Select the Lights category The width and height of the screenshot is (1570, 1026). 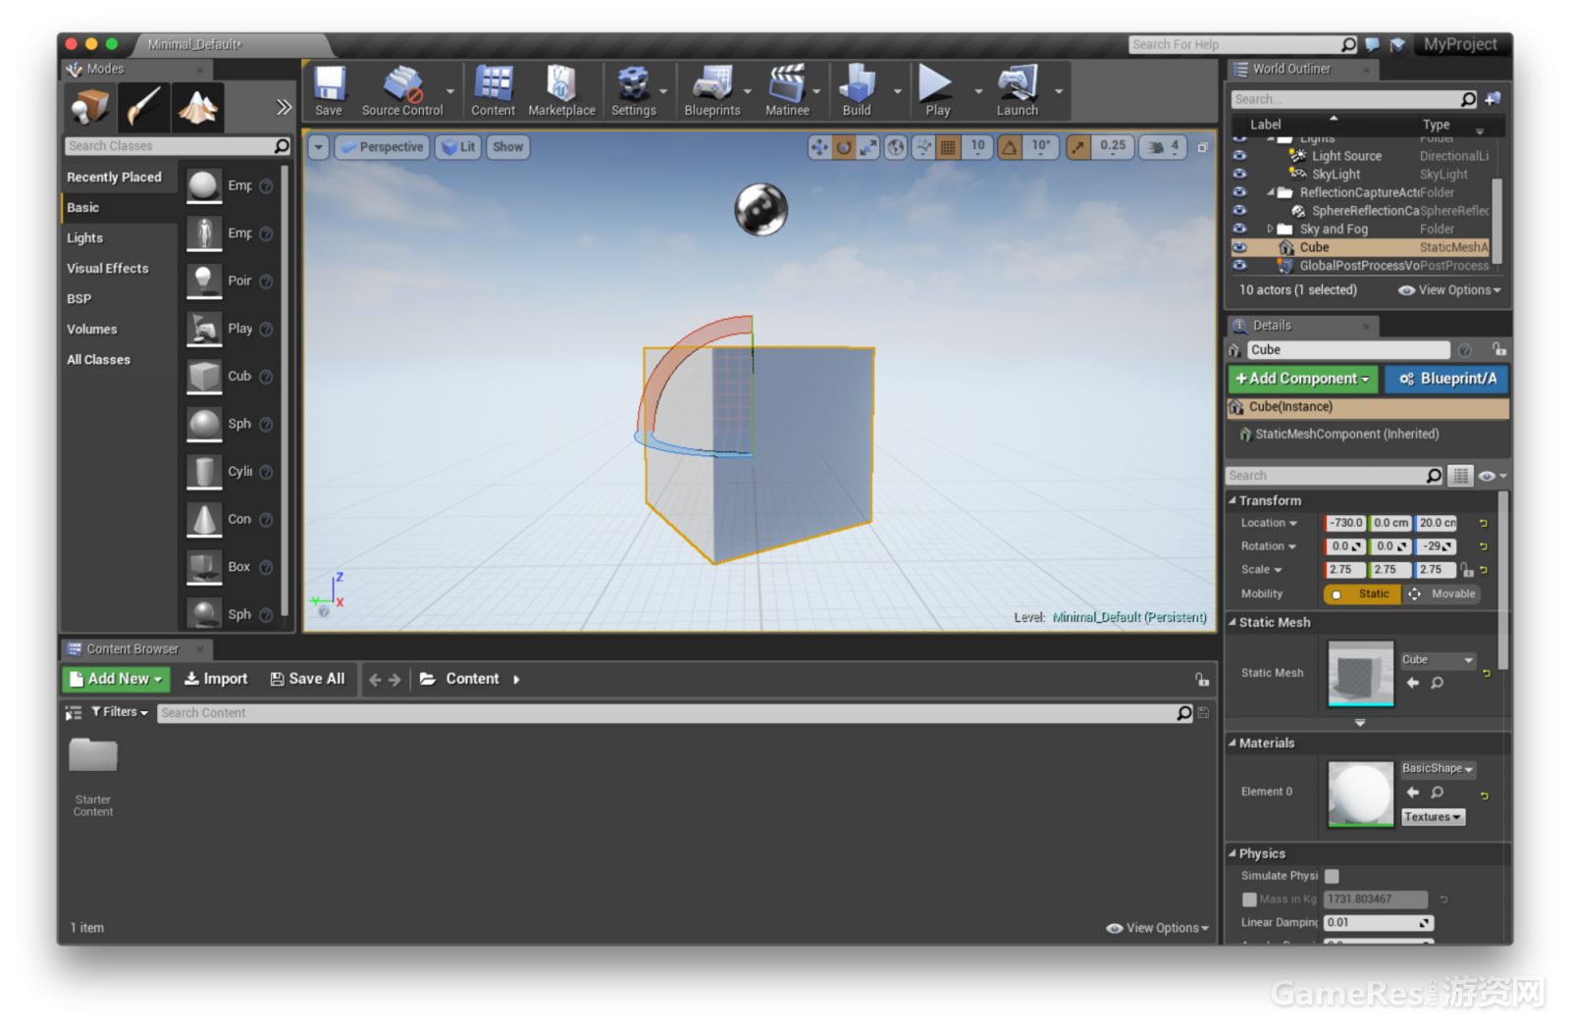click(x=84, y=238)
